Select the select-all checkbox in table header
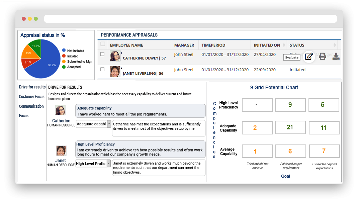The width and height of the screenshot is (357, 202). tap(102, 44)
